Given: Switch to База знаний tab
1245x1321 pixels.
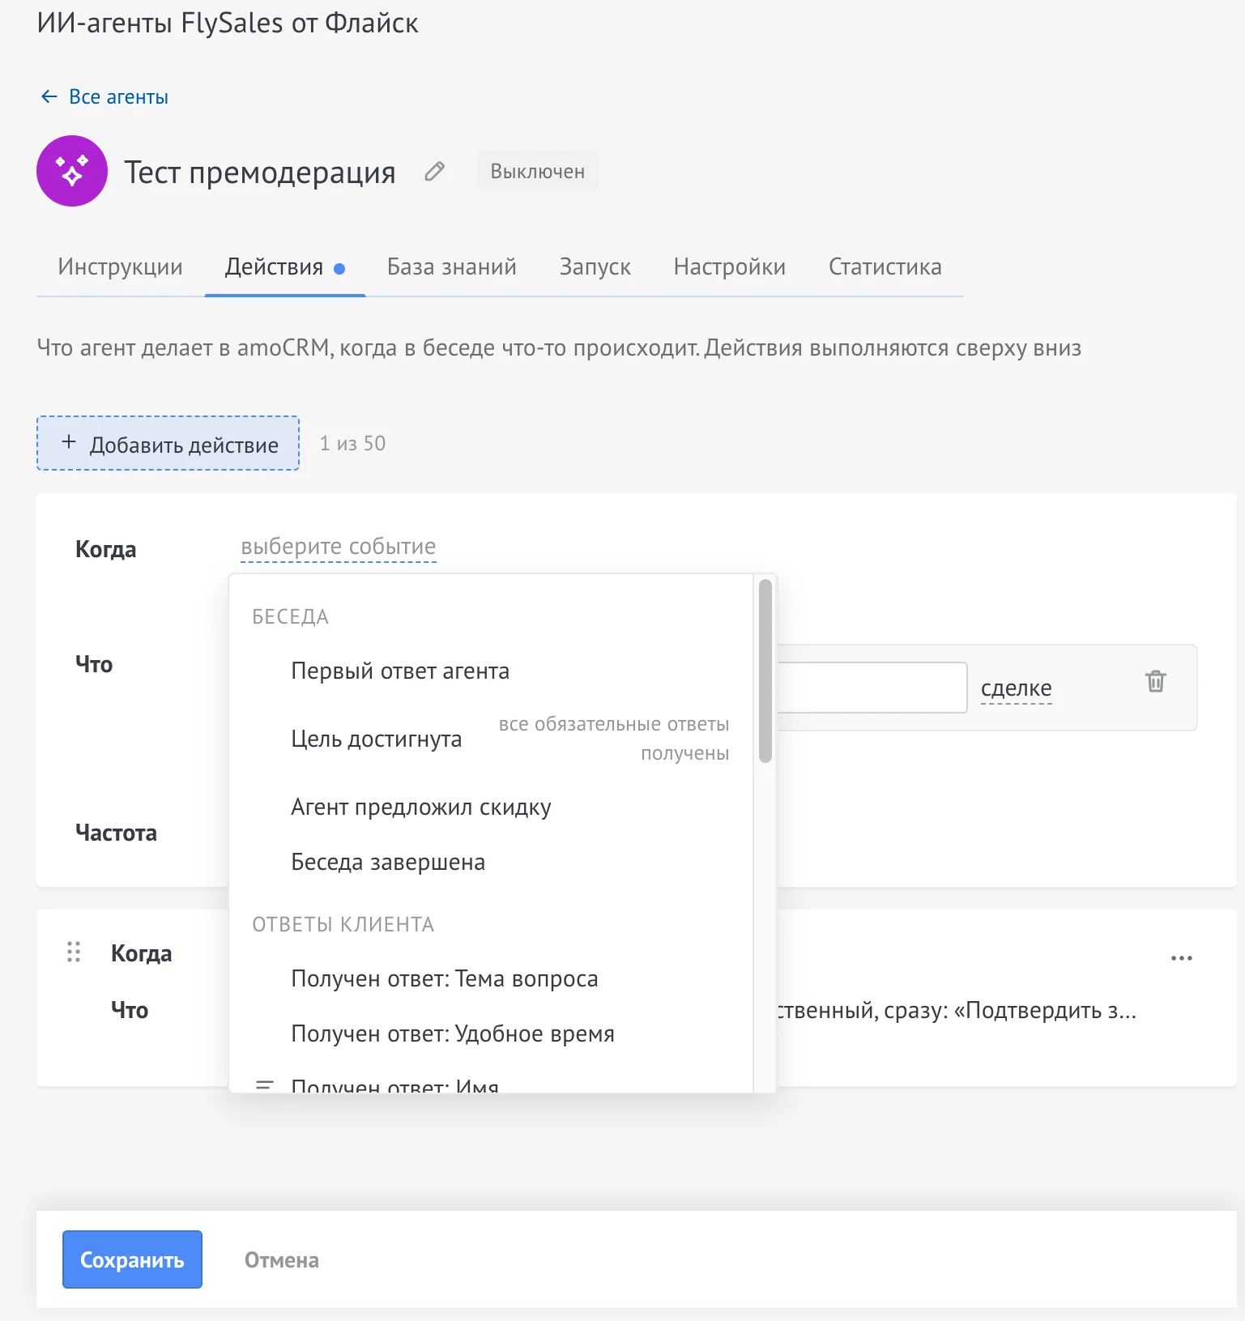Looking at the screenshot, I should pos(452,267).
